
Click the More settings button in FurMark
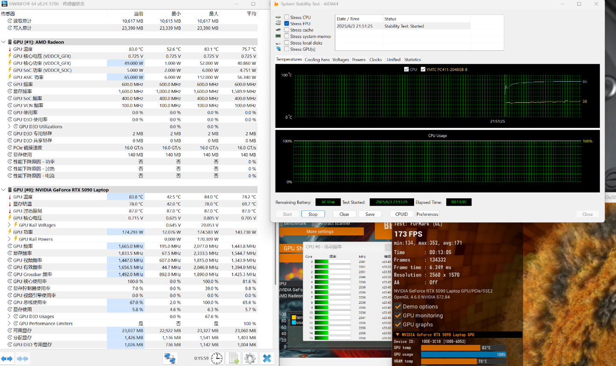[x=320, y=232]
